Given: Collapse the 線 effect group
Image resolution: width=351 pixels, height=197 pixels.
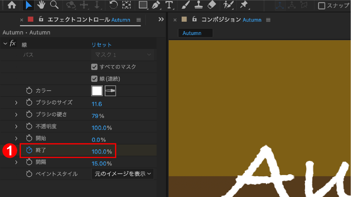Looking at the screenshot, I should pos(5,43).
